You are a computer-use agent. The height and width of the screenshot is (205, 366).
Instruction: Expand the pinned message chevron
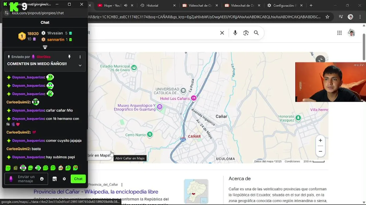click(80, 65)
